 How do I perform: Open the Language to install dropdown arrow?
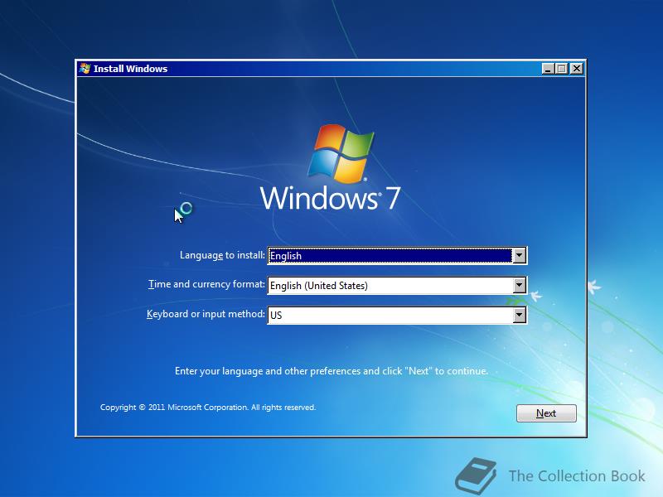(519, 255)
